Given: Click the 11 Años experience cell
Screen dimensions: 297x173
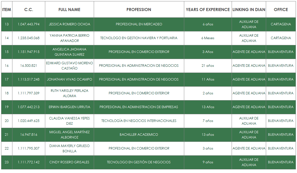Looking at the screenshot, I should pyautogui.click(x=208, y=79).
